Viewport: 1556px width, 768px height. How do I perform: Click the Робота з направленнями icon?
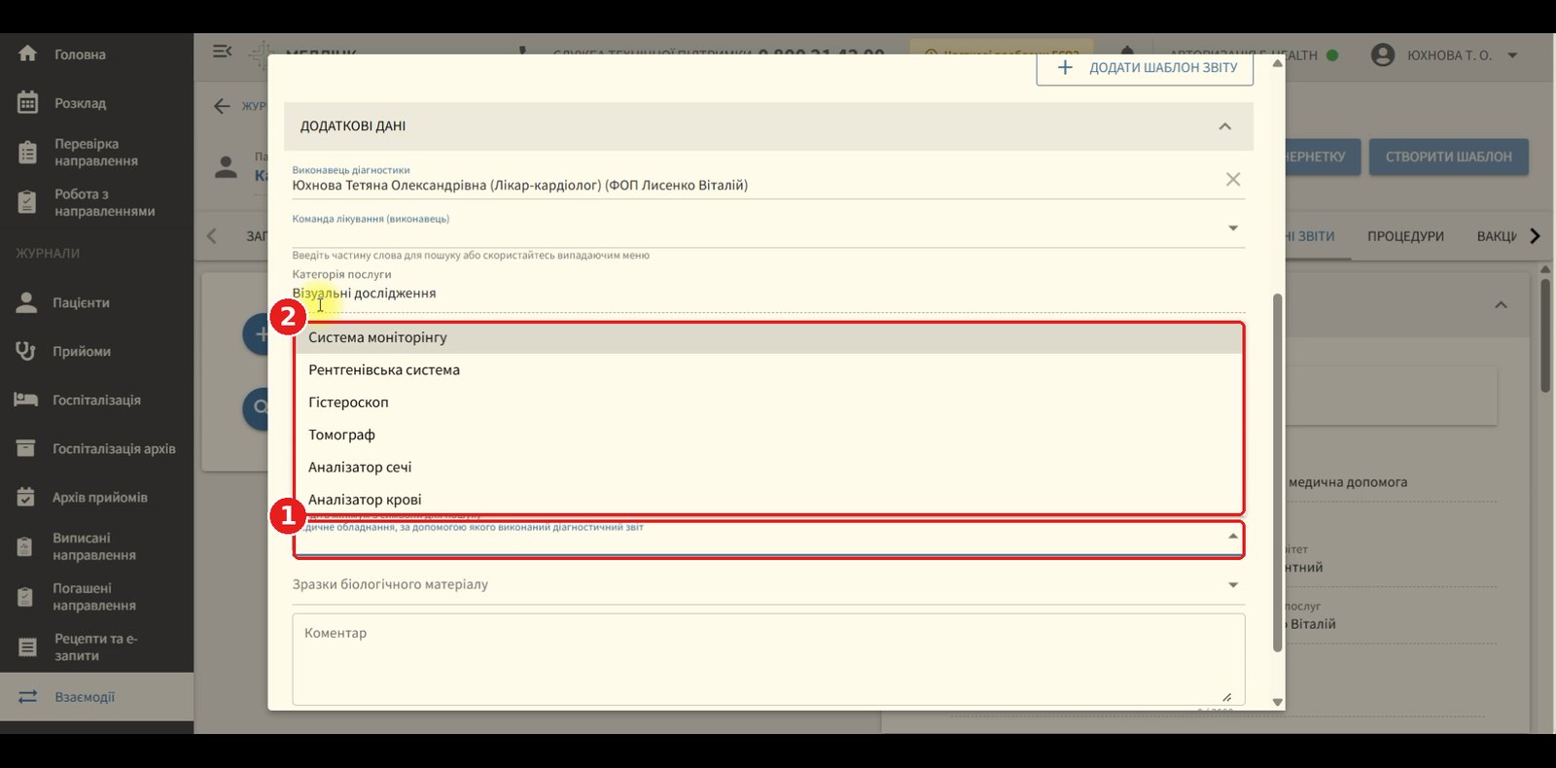coord(27,202)
